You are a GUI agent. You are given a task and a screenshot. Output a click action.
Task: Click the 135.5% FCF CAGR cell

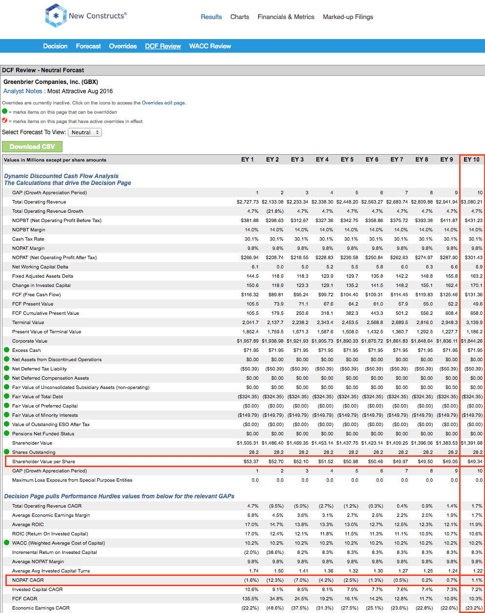250,598
